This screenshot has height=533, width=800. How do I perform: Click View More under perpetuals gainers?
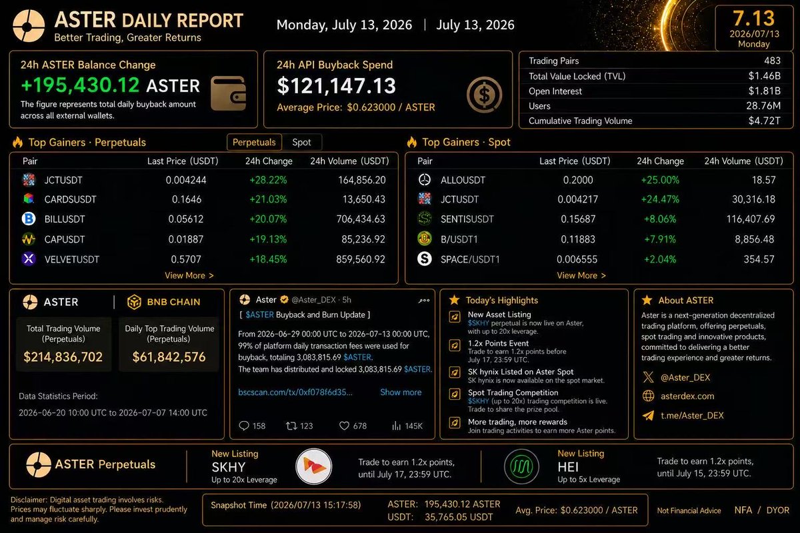tap(189, 275)
